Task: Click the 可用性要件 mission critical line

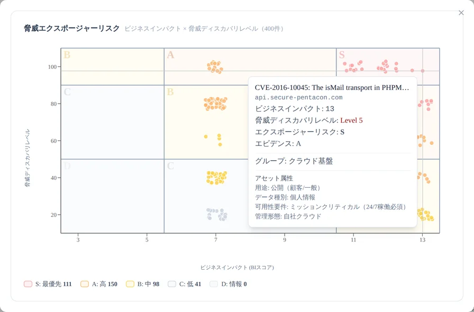Action: coord(331,207)
